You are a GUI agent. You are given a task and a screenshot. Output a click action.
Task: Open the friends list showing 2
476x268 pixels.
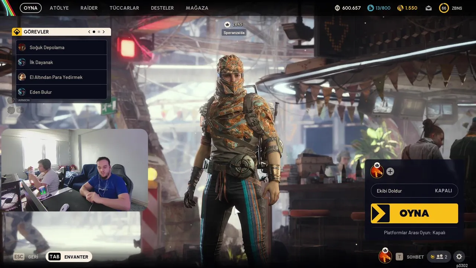pyautogui.click(x=439, y=256)
